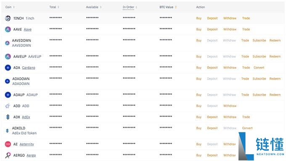Image resolution: width=286 pixels, height=161 pixels.
Task: Trade 1INCH from its row
Action: [x=246, y=18]
